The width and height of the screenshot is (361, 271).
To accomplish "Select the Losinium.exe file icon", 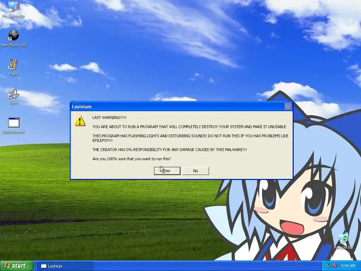I will point(14,125).
